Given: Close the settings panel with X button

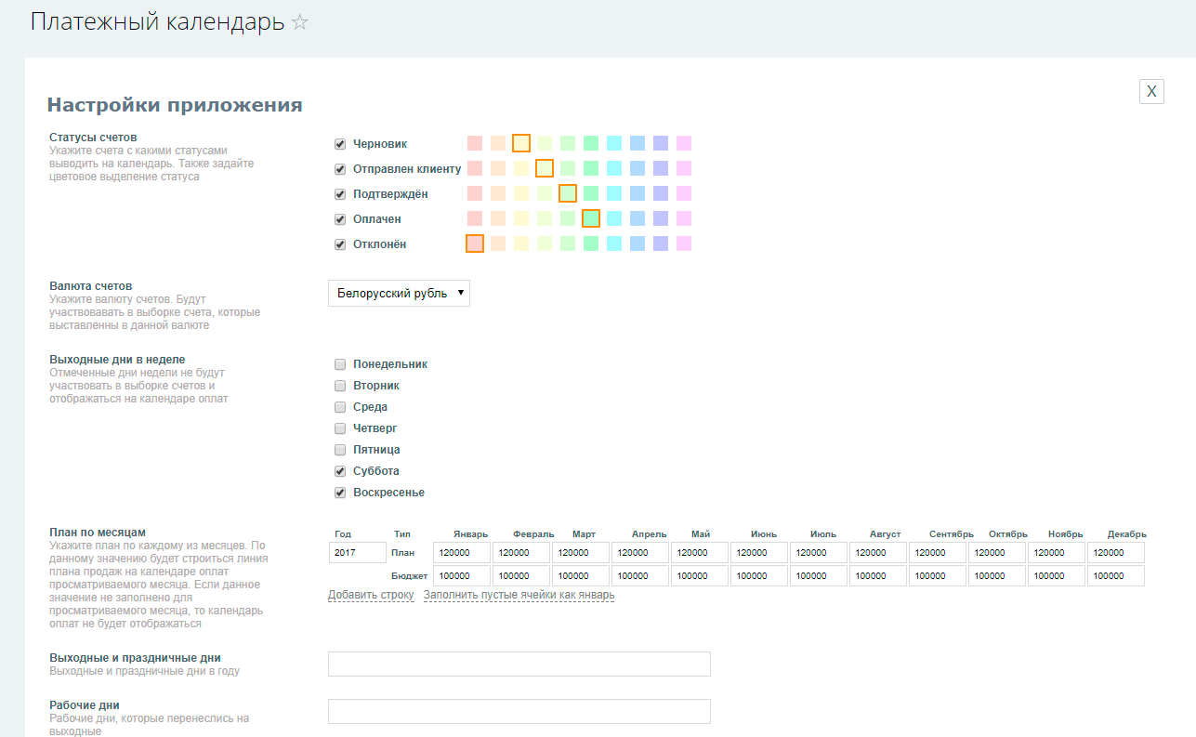Looking at the screenshot, I should click(1151, 91).
